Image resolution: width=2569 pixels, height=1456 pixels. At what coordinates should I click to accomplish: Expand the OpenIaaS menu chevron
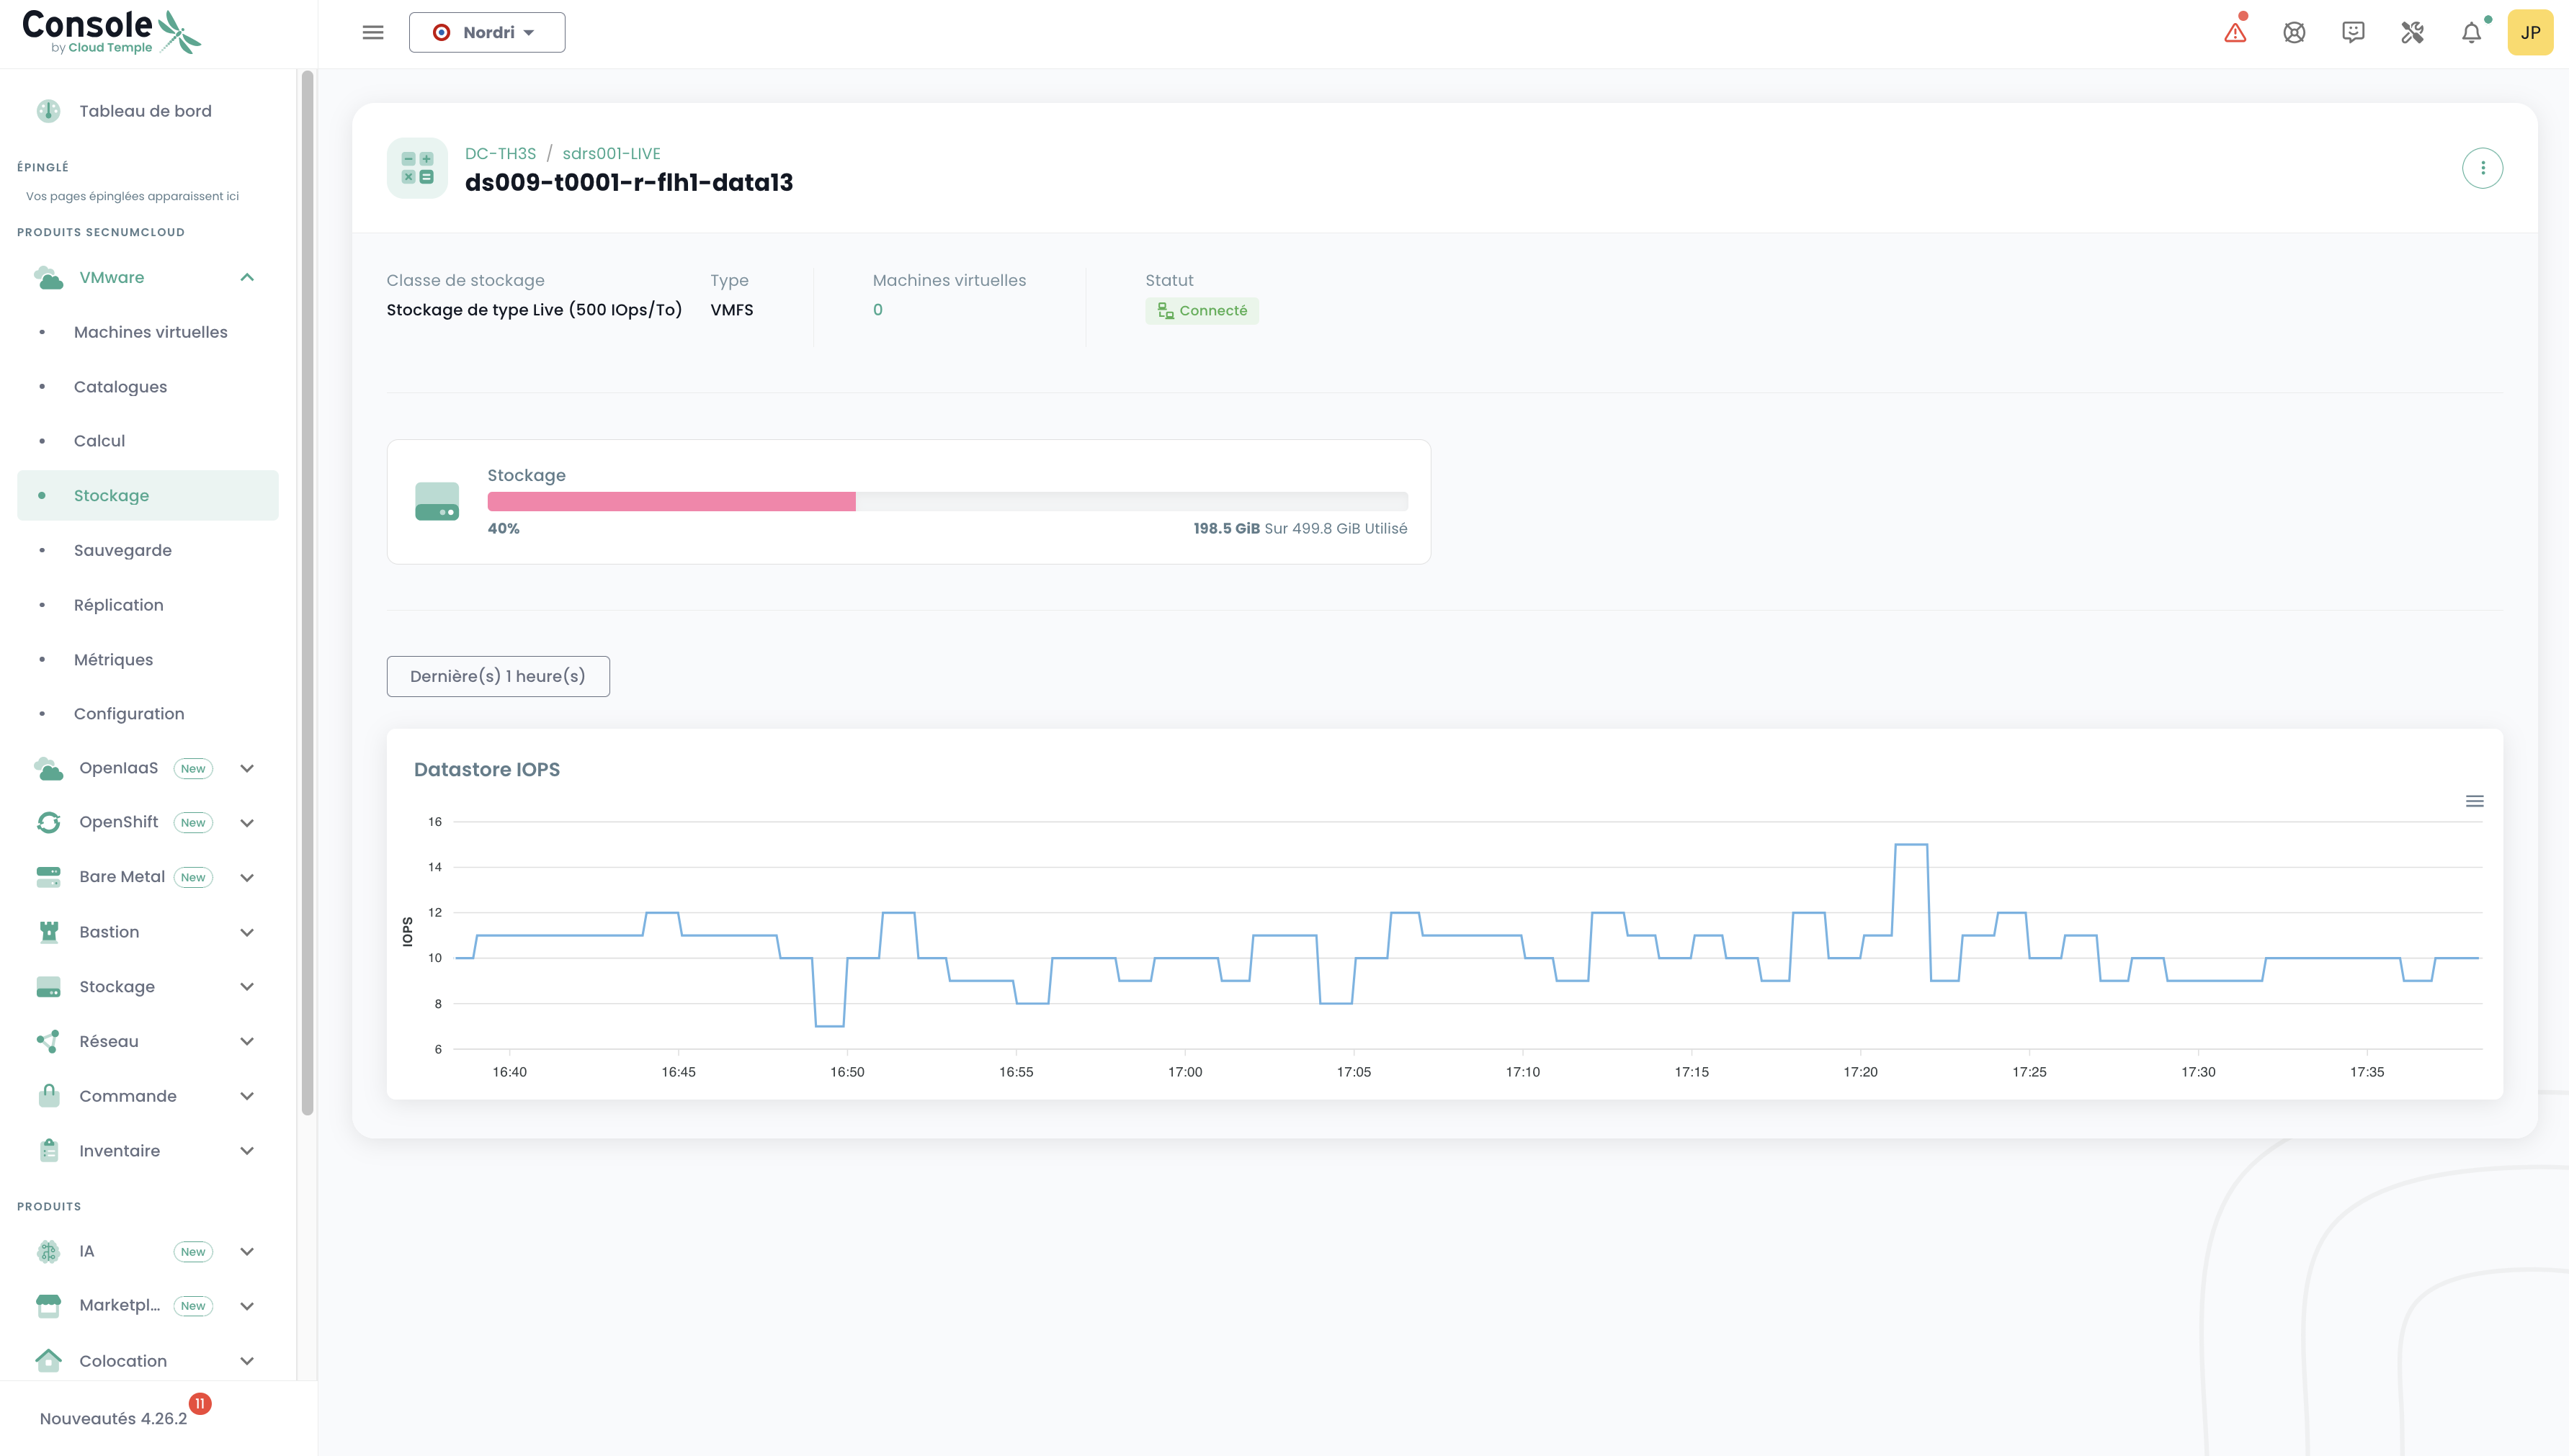[247, 768]
